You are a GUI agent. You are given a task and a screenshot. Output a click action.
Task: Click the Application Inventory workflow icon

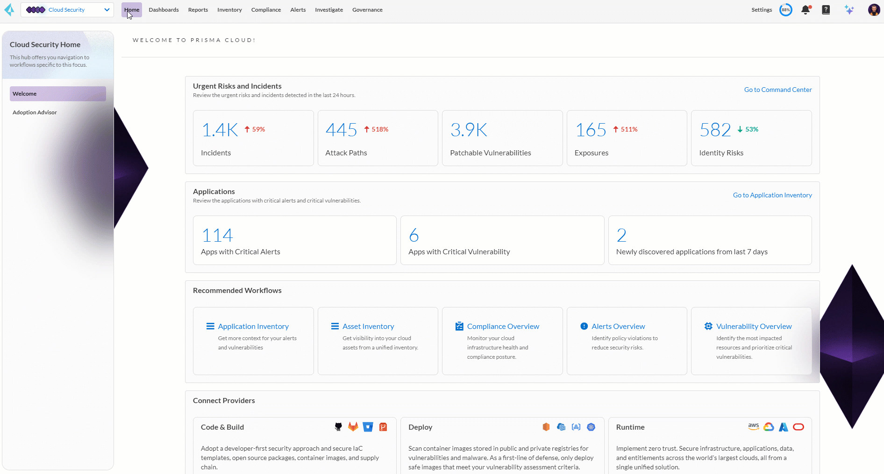coord(210,326)
